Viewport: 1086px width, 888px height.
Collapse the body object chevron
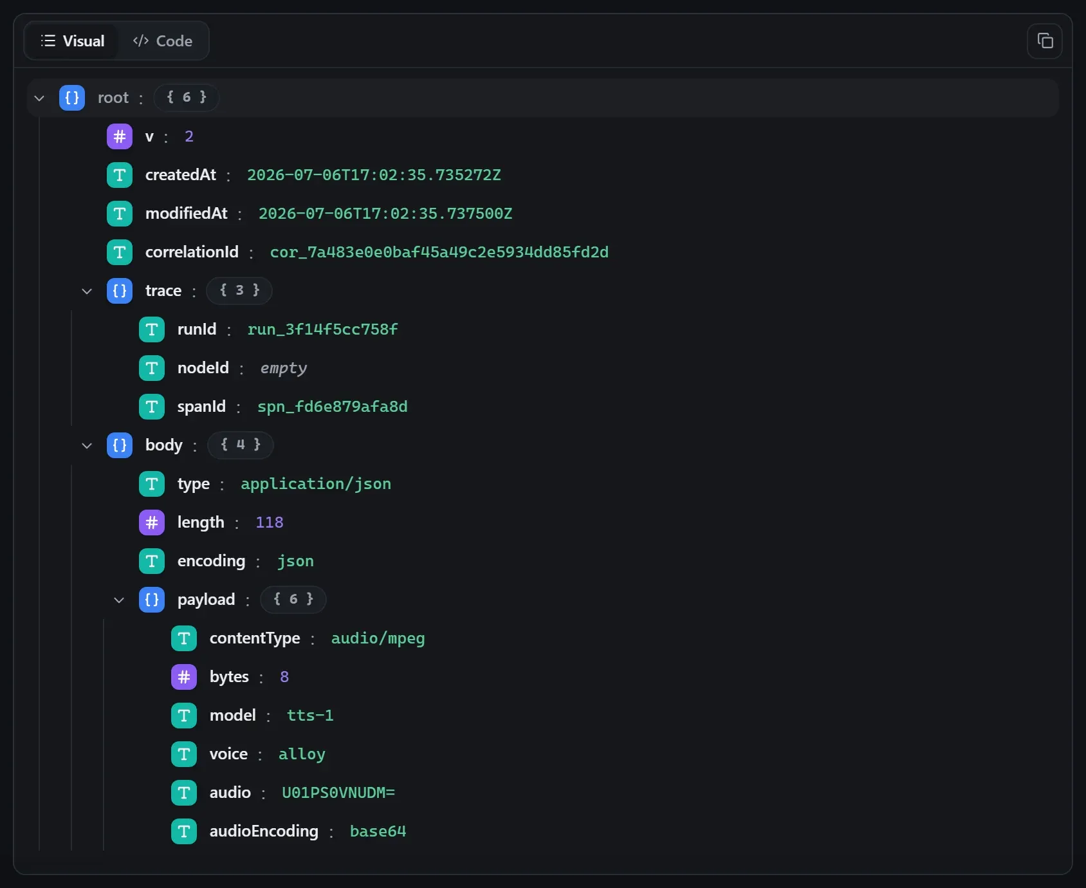click(x=87, y=445)
